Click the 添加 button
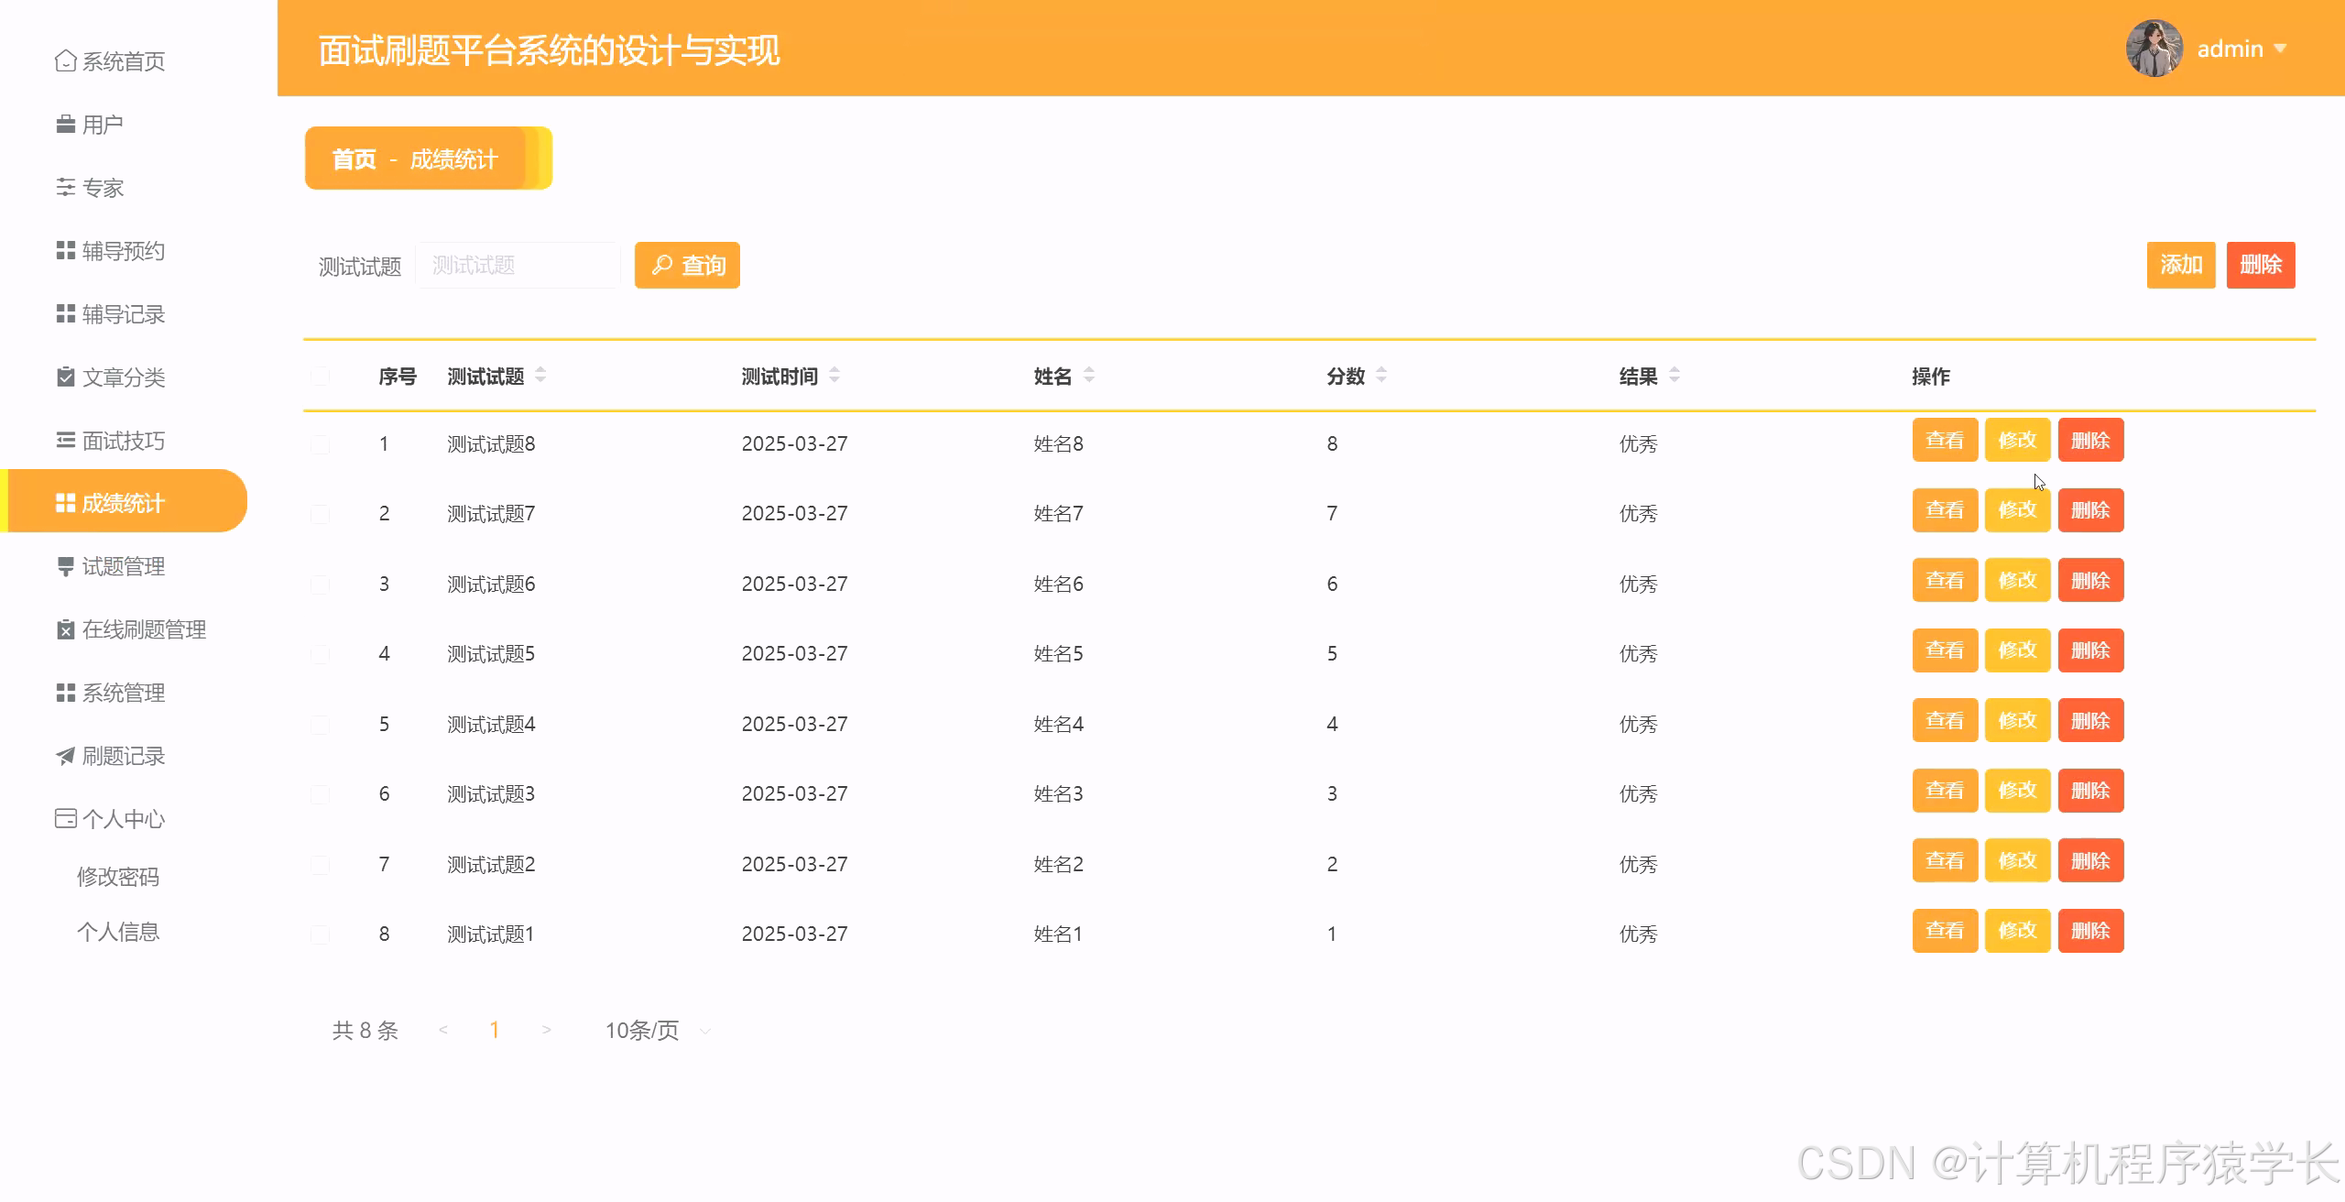The width and height of the screenshot is (2345, 1202). point(2181,265)
